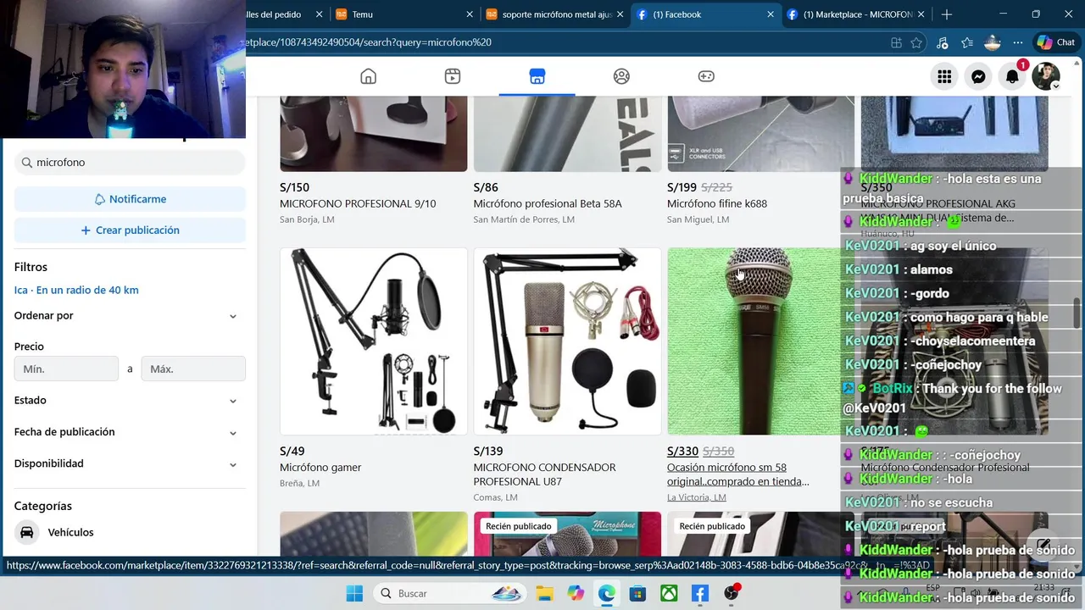Open the Edge settings three-dot menu
This screenshot has height=610, width=1085.
click(x=1017, y=42)
